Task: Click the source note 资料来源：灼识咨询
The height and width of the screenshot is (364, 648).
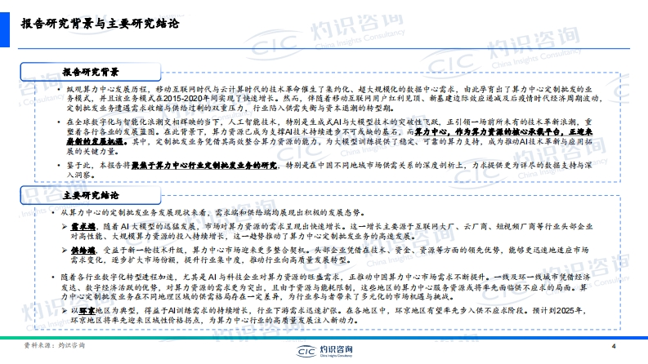Action: click(x=54, y=345)
